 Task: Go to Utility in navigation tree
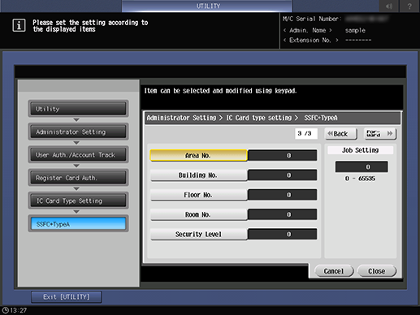pyautogui.click(x=78, y=109)
